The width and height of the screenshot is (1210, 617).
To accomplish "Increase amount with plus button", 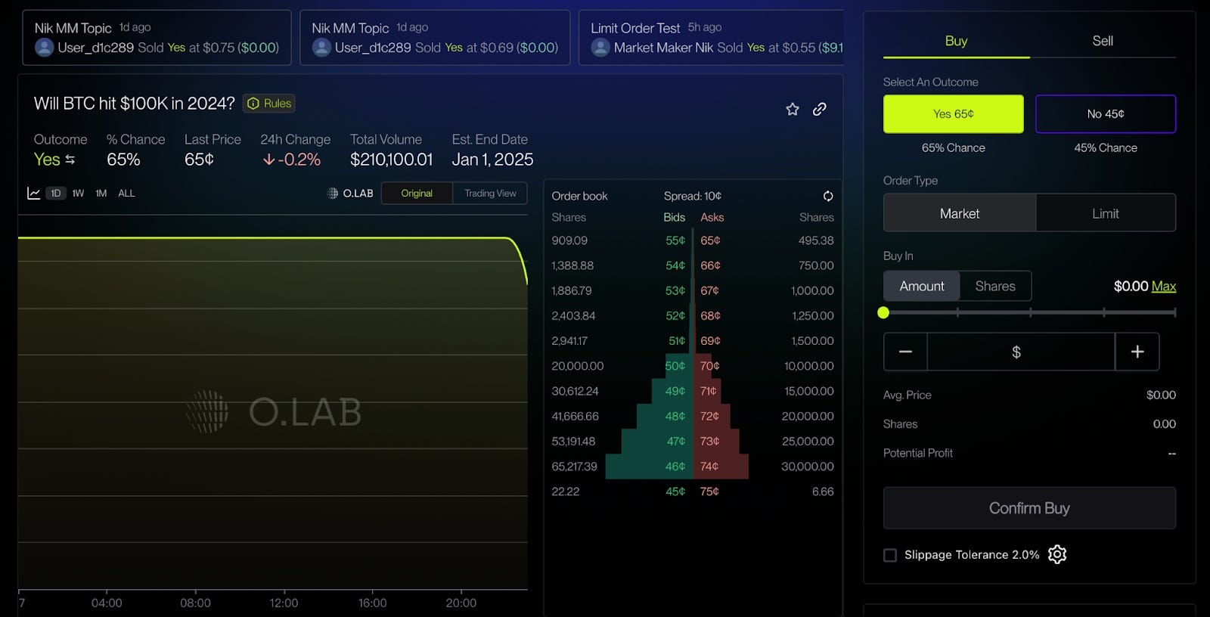I will tap(1137, 352).
